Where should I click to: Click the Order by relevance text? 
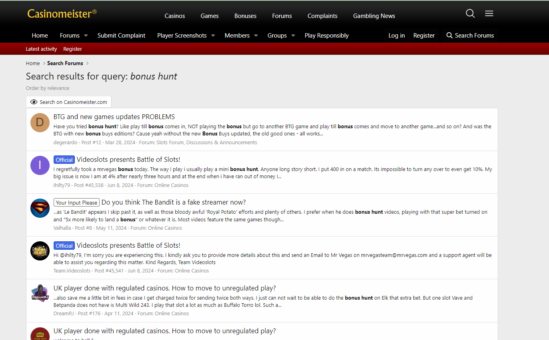tap(48, 88)
